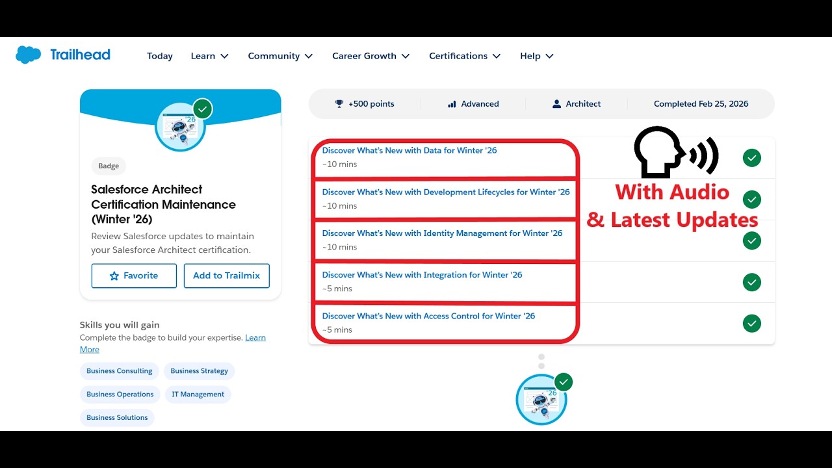Click the person icon beside Architect
This screenshot has width=832, height=468.
(x=556, y=104)
